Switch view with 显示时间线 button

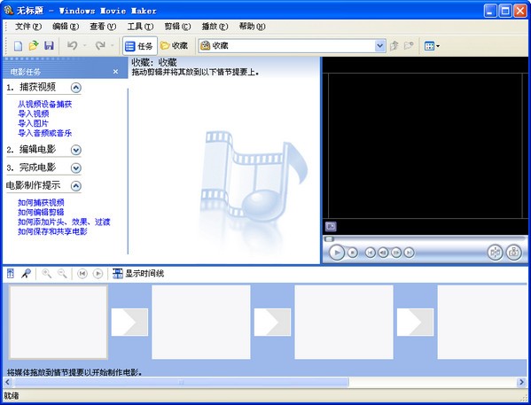click(x=138, y=274)
